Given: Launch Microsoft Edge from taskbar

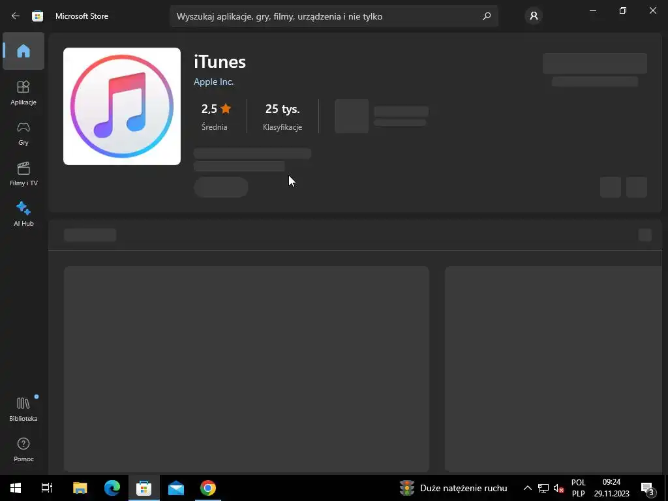Looking at the screenshot, I should pyautogui.click(x=112, y=488).
